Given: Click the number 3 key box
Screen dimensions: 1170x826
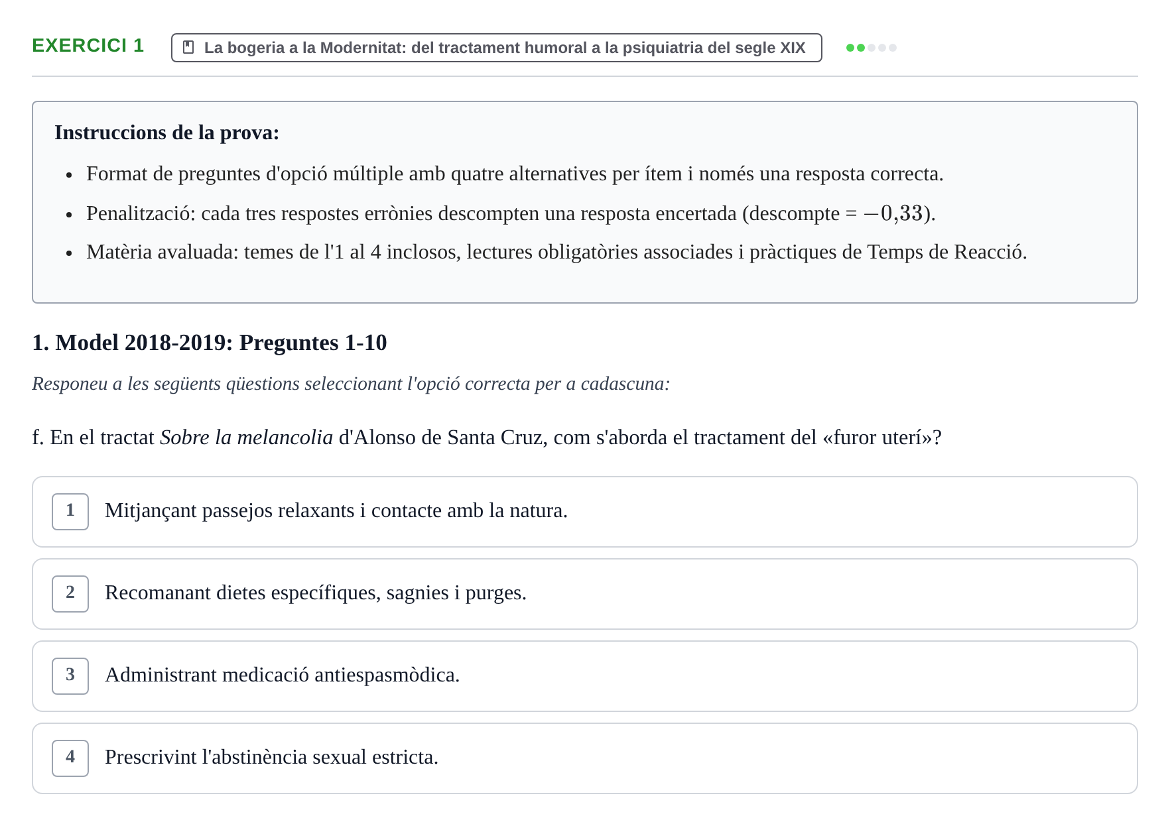Looking at the screenshot, I should click(x=70, y=676).
